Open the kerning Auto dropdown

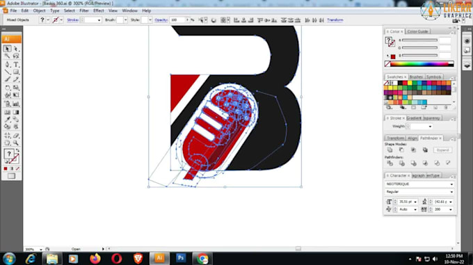pyautogui.click(x=415, y=209)
